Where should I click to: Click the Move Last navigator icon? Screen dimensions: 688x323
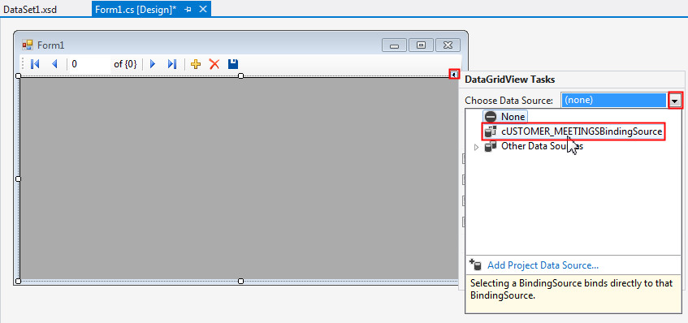pos(172,64)
